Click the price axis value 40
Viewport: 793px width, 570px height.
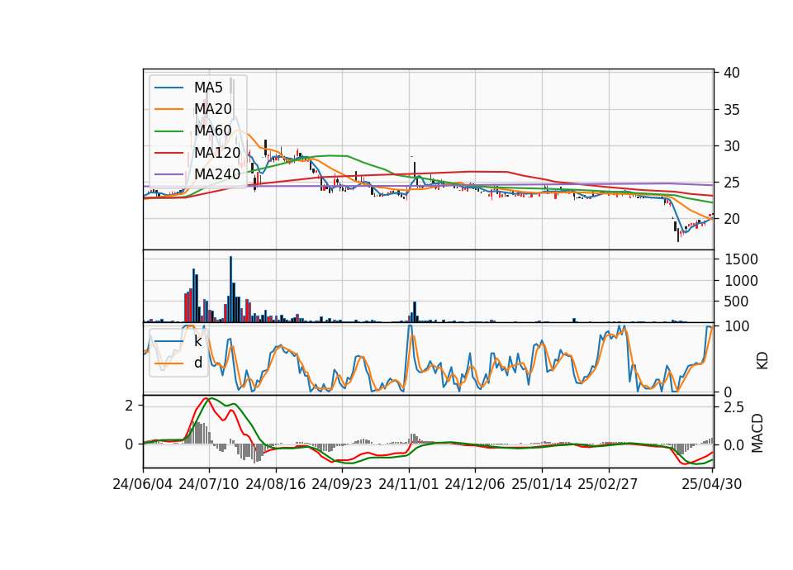[731, 73]
